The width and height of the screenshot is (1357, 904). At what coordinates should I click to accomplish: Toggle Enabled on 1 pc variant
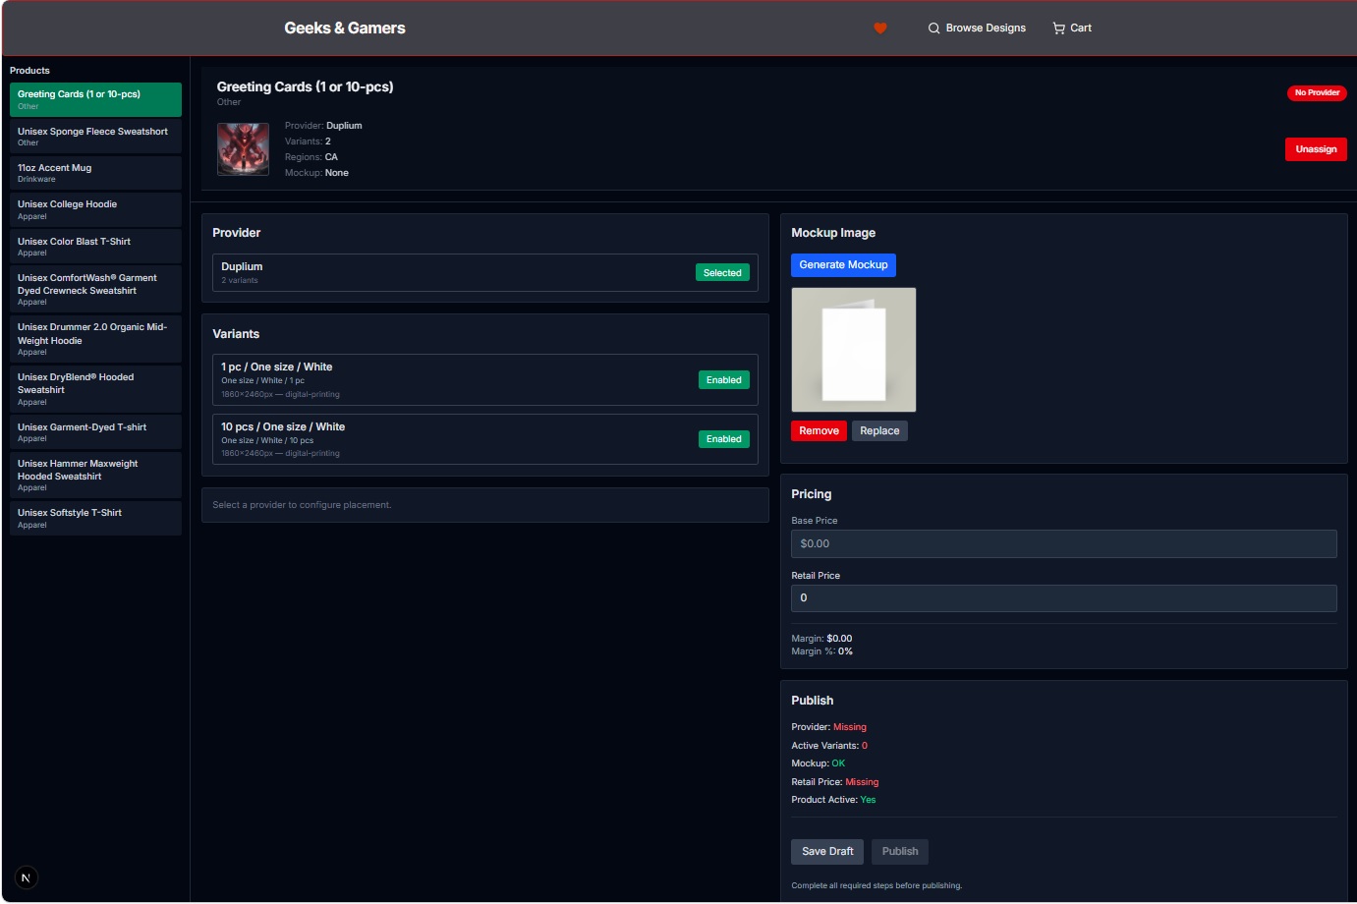[723, 380]
